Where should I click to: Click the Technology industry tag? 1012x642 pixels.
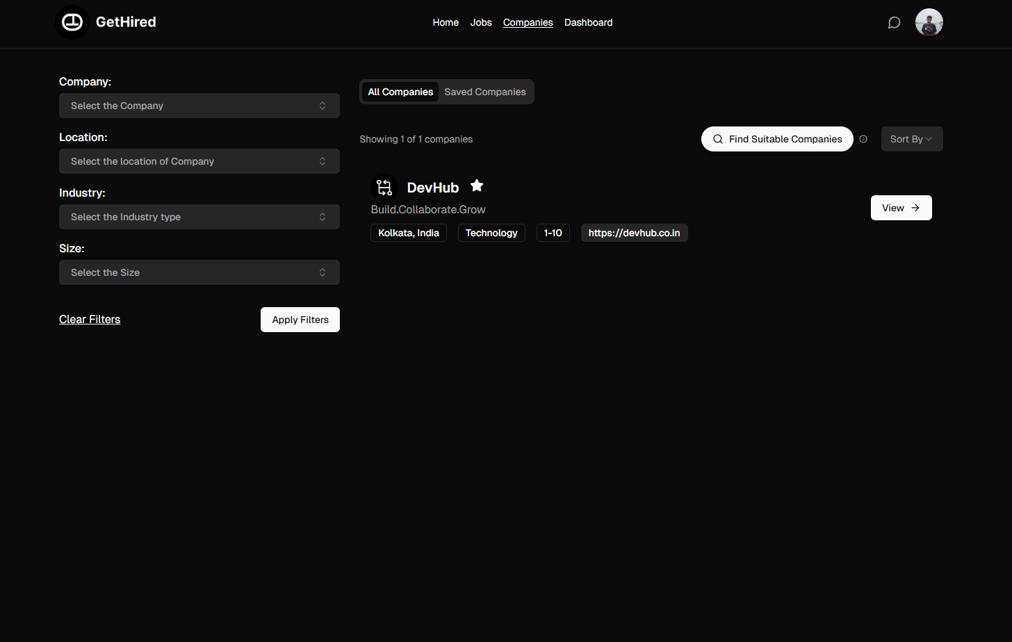pos(491,233)
